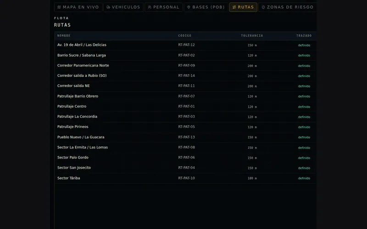Click code RT-PAT-10

coord(186,178)
